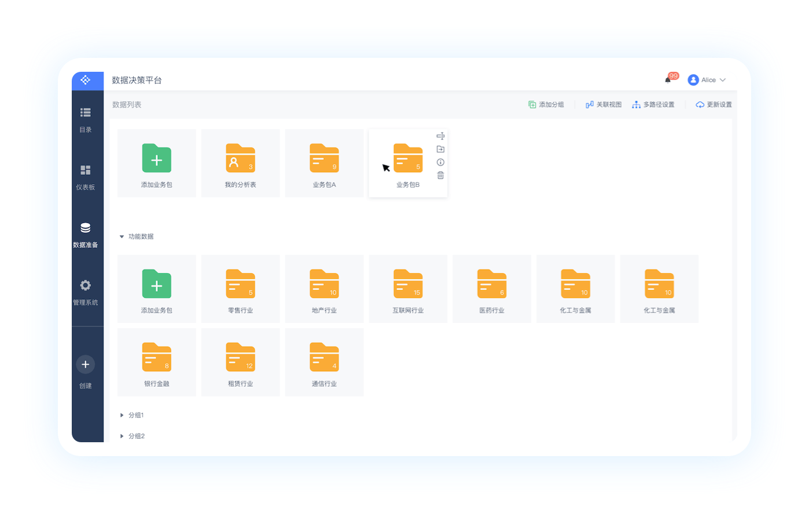This screenshot has height=514, width=809.
Task: Expand the 分组1 group
Action: tap(122, 415)
